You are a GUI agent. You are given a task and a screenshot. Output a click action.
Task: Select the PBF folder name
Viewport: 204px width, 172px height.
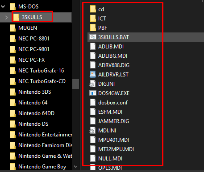103,28
